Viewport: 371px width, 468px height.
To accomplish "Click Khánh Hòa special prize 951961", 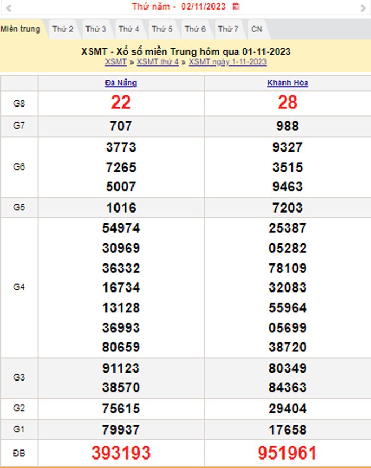I will pyautogui.click(x=287, y=453).
